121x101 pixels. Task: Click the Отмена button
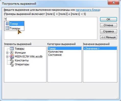tap(108, 25)
